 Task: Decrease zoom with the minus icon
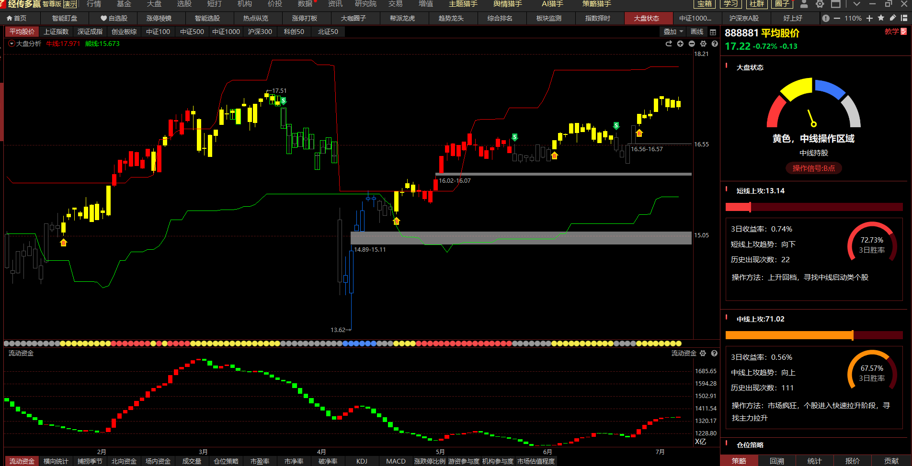tap(837, 18)
